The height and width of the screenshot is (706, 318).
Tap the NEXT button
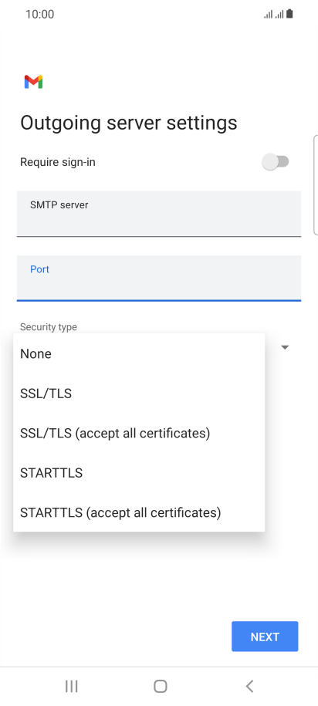point(265,637)
